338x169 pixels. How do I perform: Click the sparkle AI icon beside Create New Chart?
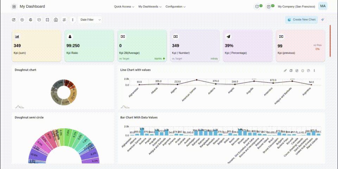pyautogui.click(x=323, y=20)
